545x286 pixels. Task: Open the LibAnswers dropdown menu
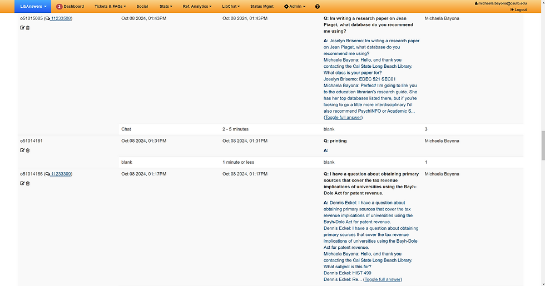pyautogui.click(x=33, y=6)
